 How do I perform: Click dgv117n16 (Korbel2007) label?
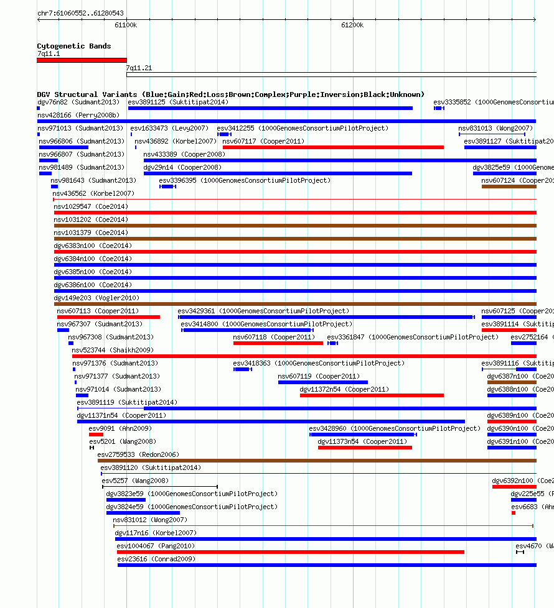(x=156, y=533)
